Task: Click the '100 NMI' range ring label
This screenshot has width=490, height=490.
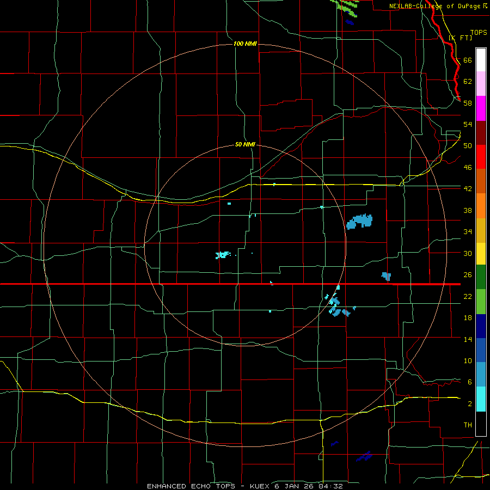Action: pos(245,44)
